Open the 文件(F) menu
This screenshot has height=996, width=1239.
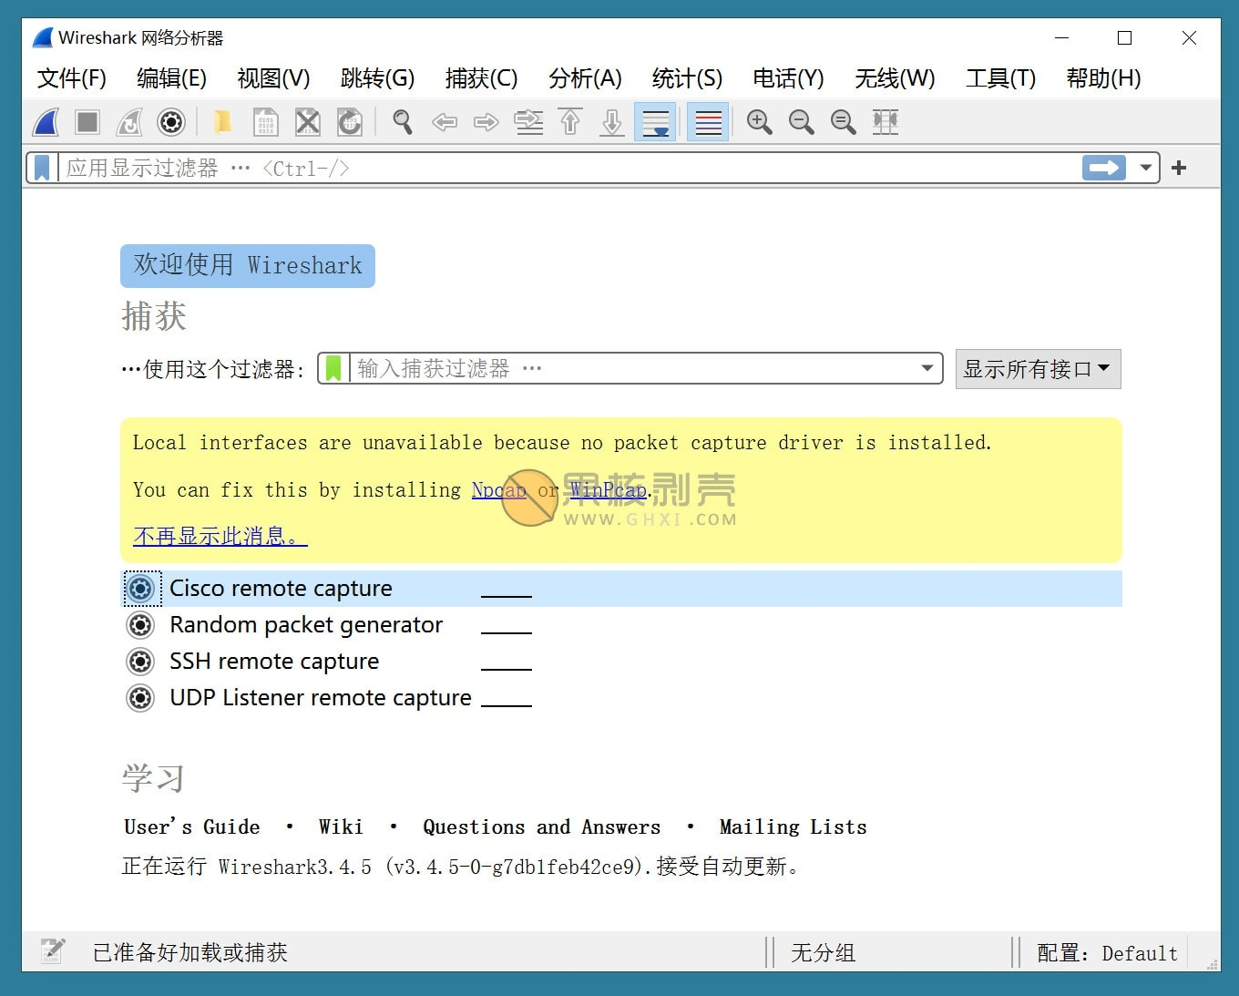[x=71, y=78]
